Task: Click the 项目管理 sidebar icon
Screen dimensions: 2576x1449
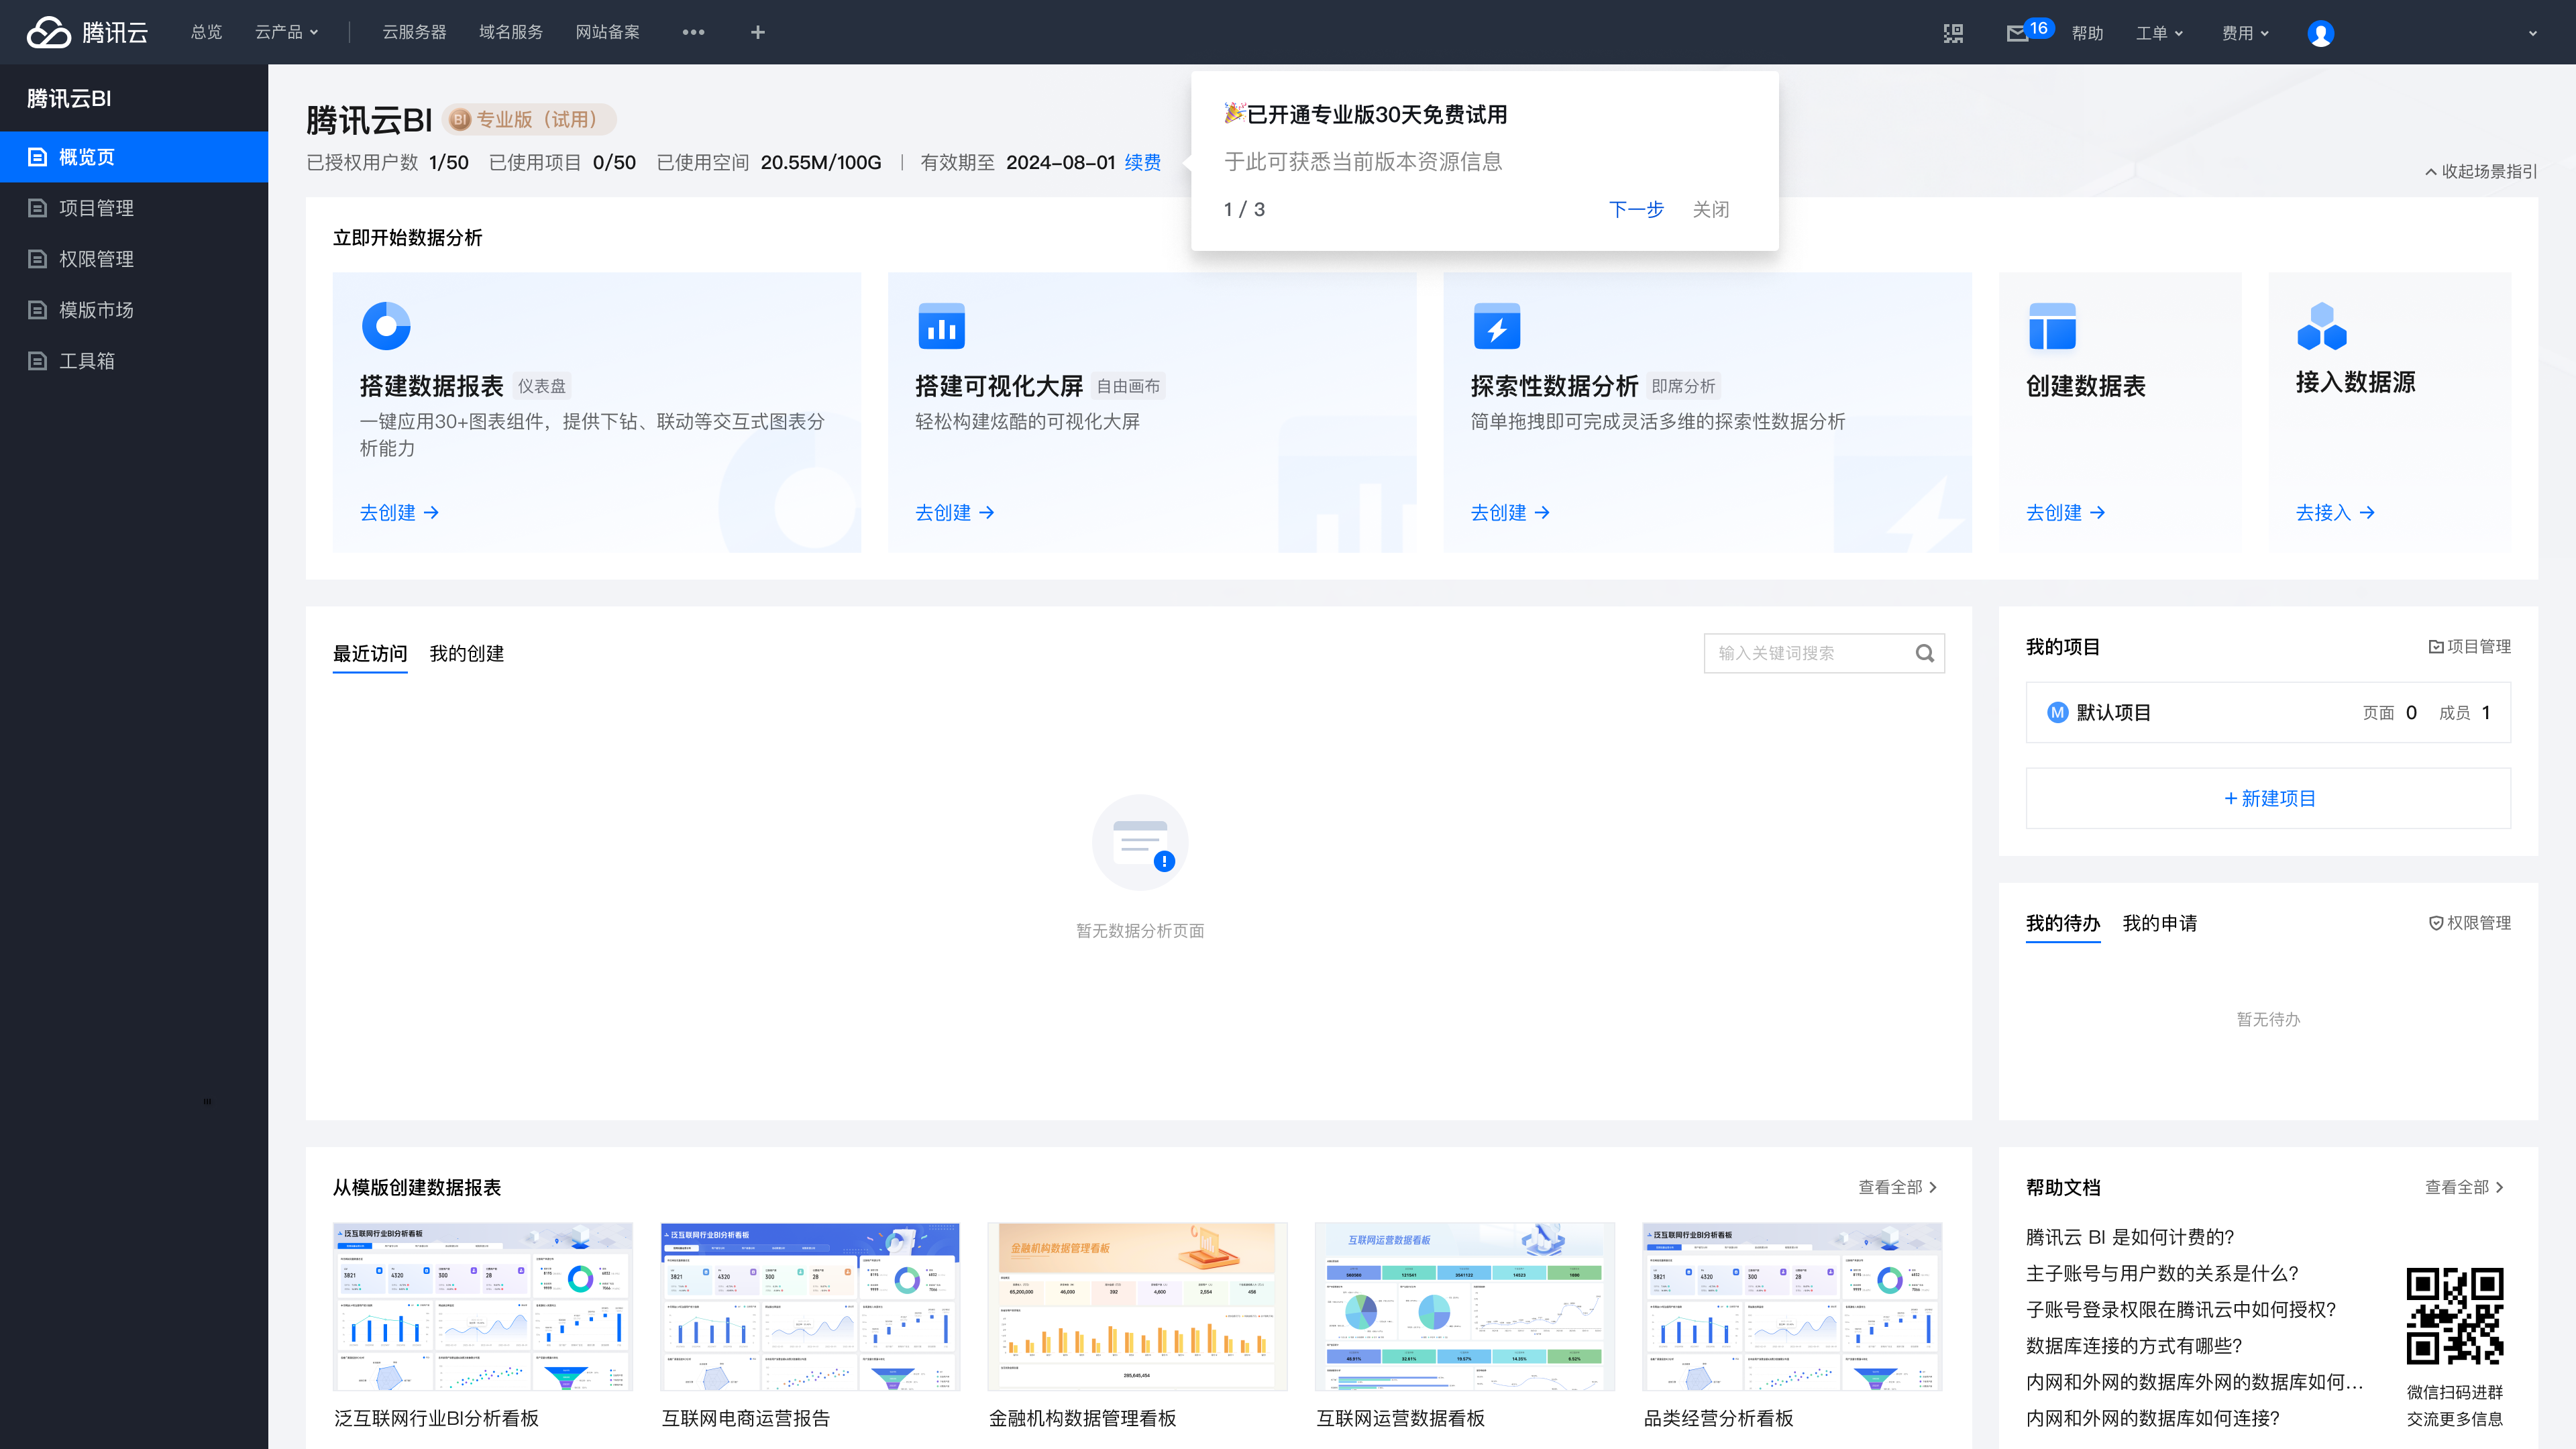Action: tap(37, 208)
